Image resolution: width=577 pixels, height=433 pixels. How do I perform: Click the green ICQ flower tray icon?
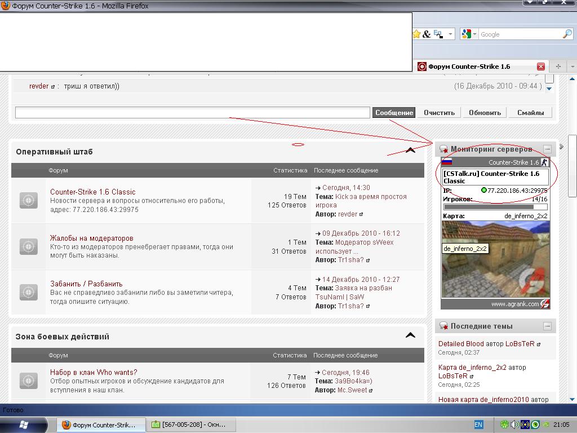504,425
